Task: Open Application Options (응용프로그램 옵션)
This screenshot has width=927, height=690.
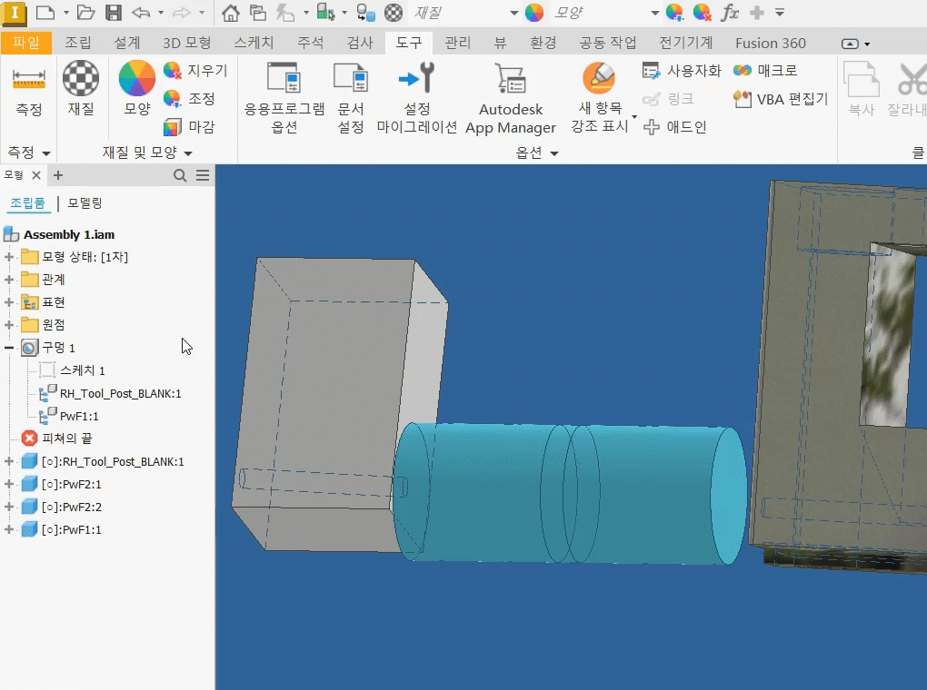Action: (x=284, y=82)
